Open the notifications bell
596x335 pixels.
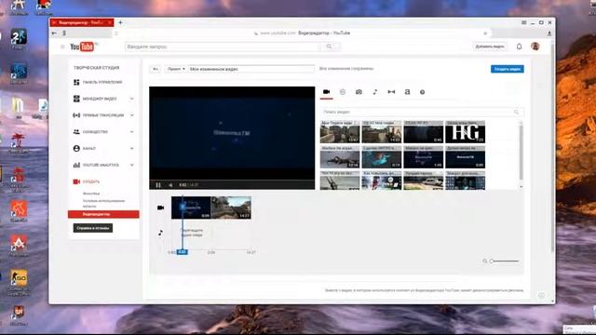(520, 47)
